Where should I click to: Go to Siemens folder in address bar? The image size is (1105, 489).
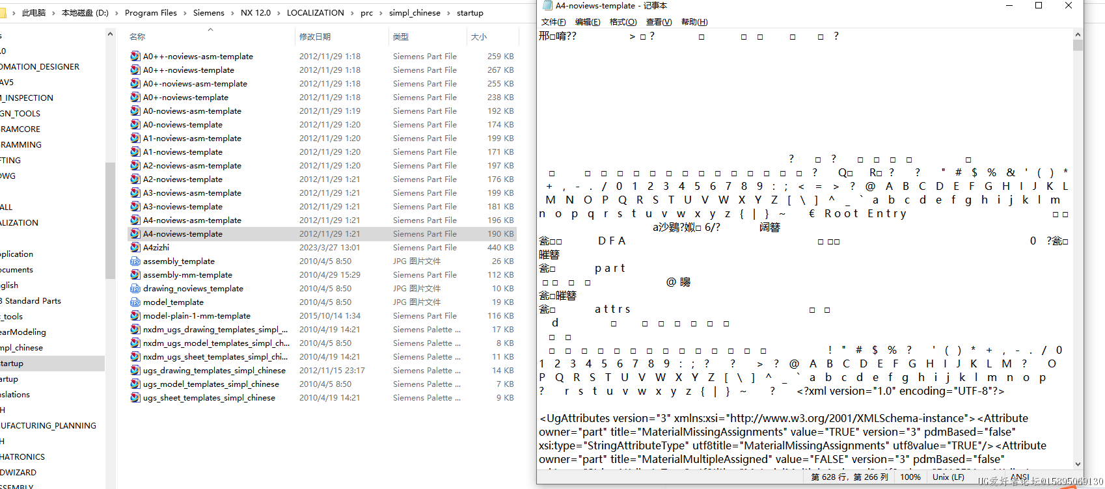(x=208, y=13)
